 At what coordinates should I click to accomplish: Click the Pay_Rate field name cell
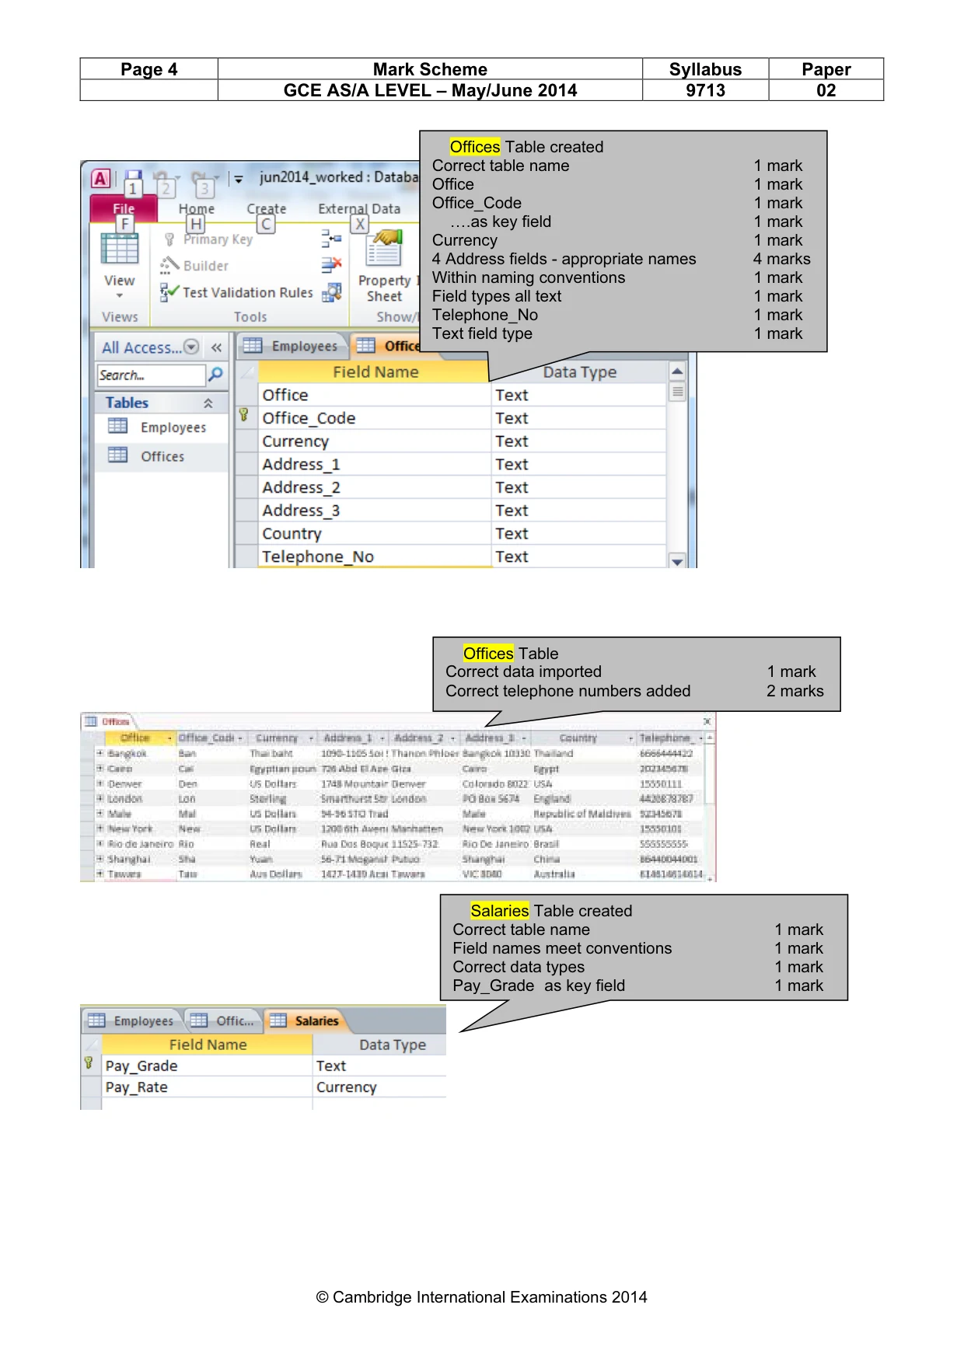coord(207,1087)
